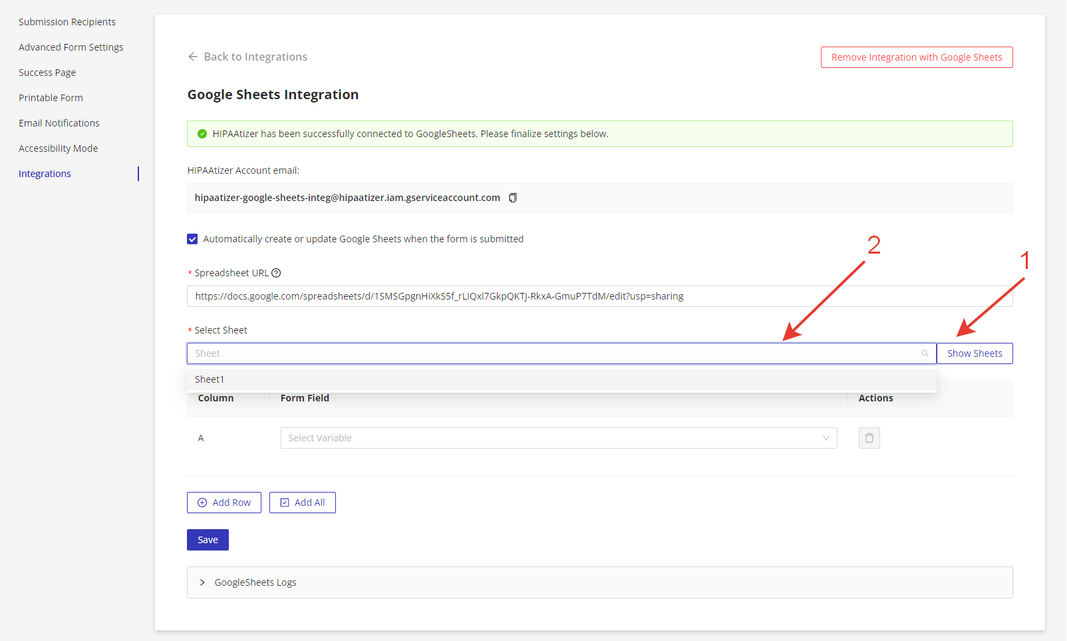Copy the HIPAAtizer account email icon
This screenshot has height=641, width=1067.
[513, 198]
